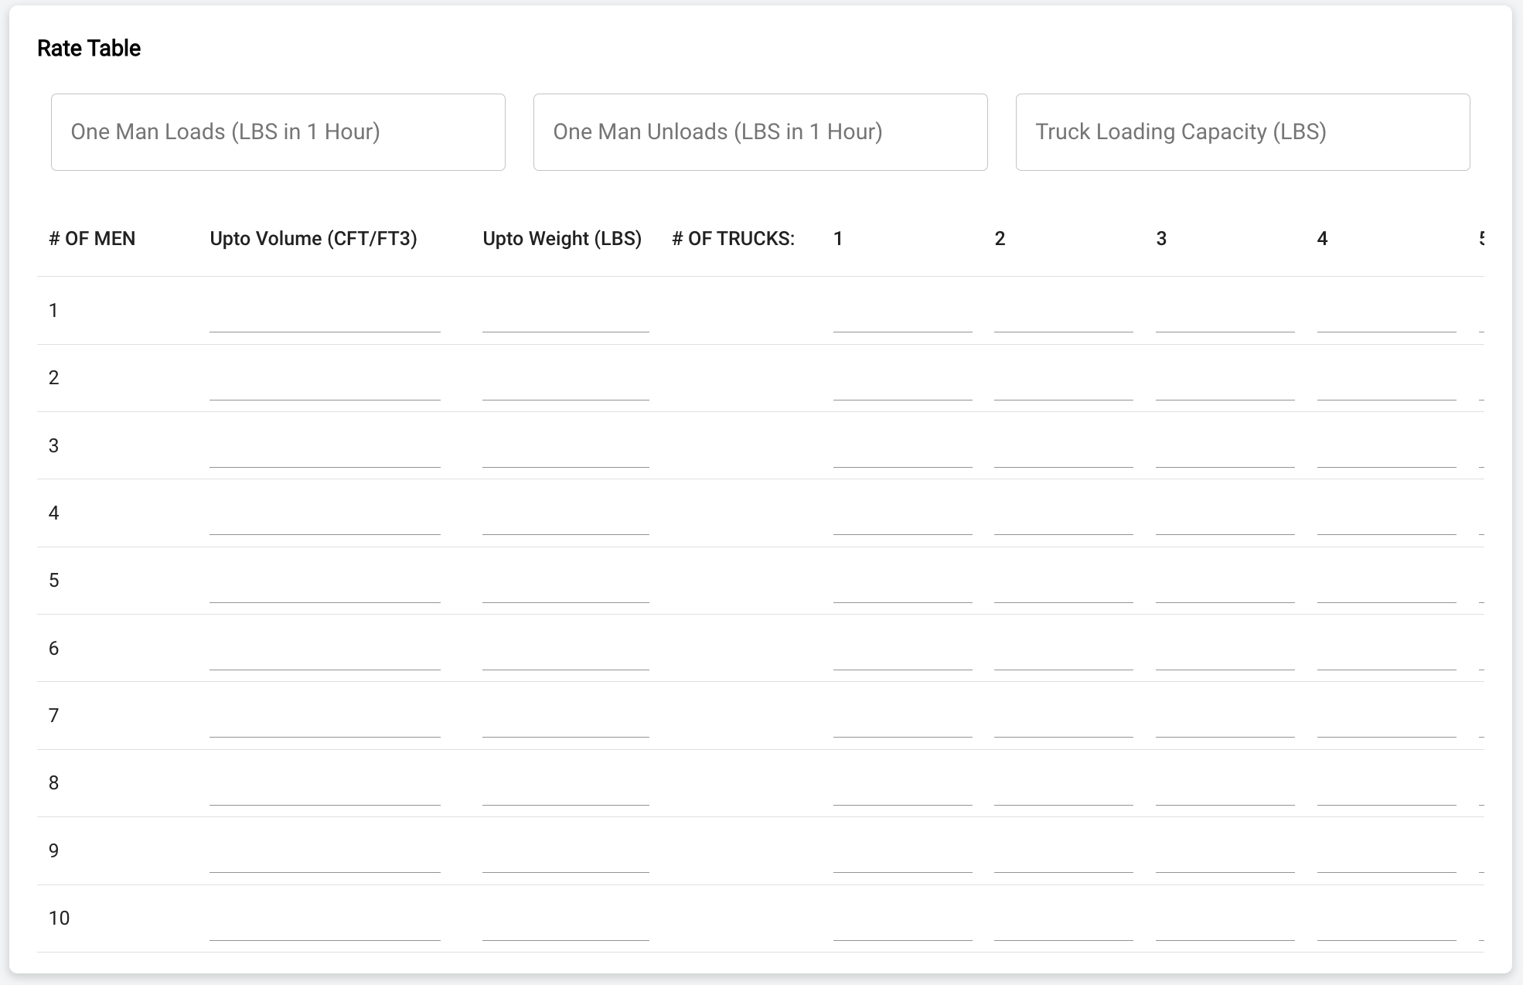Click the # OF MEN column header
Image resolution: width=1523 pixels, height=985 pixels.
coord(92,239)
